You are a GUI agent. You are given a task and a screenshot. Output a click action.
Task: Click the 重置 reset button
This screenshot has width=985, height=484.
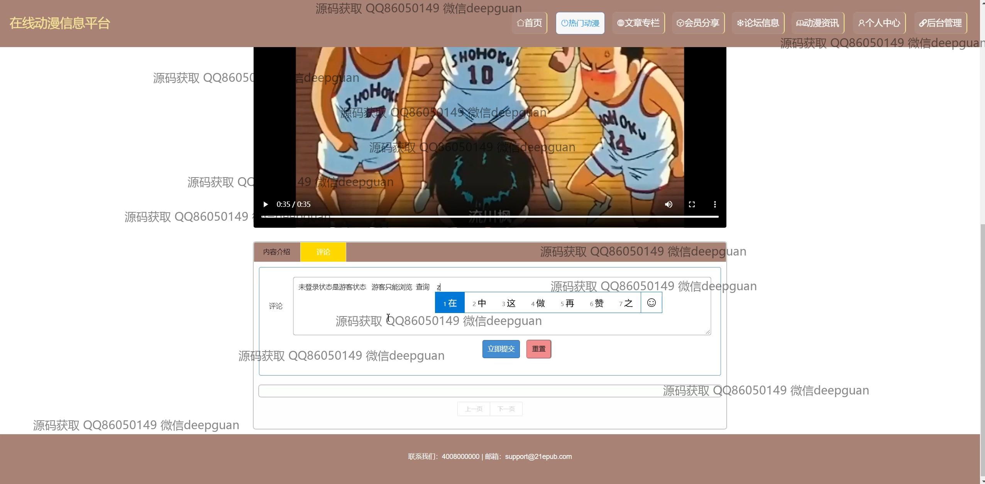click(x=539, y=349)
